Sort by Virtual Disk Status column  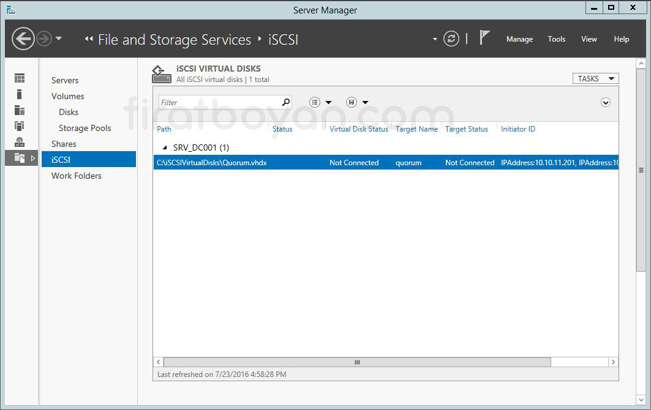click(359, 129)
